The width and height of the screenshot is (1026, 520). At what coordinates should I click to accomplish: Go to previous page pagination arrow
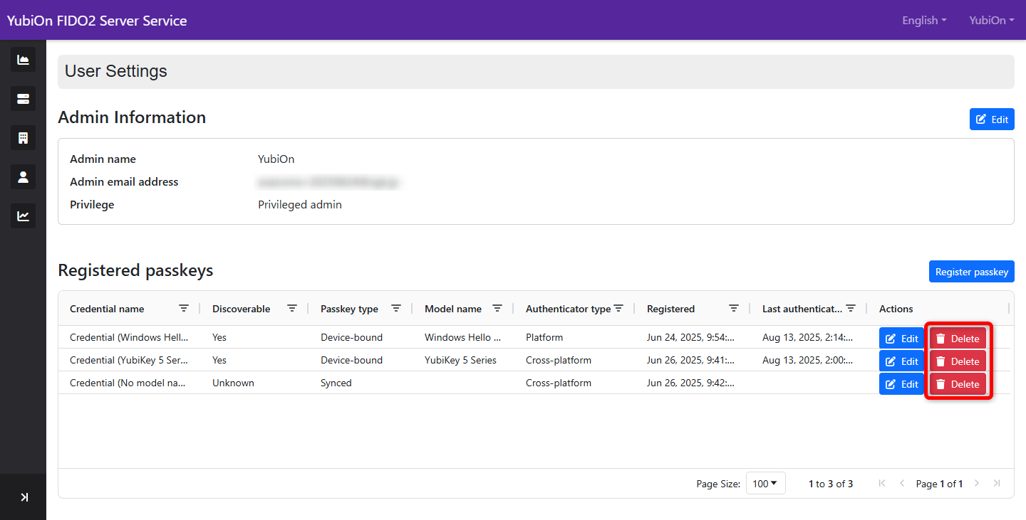(902, 484)
